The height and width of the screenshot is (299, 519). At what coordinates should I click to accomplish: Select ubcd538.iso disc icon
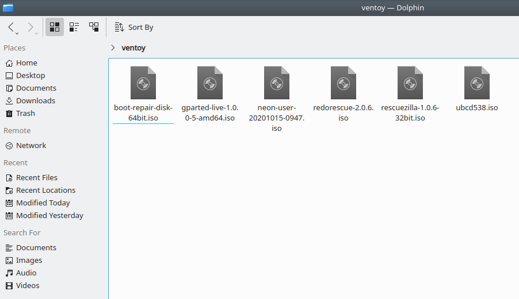pyautogui.click(x=477, y=83)
